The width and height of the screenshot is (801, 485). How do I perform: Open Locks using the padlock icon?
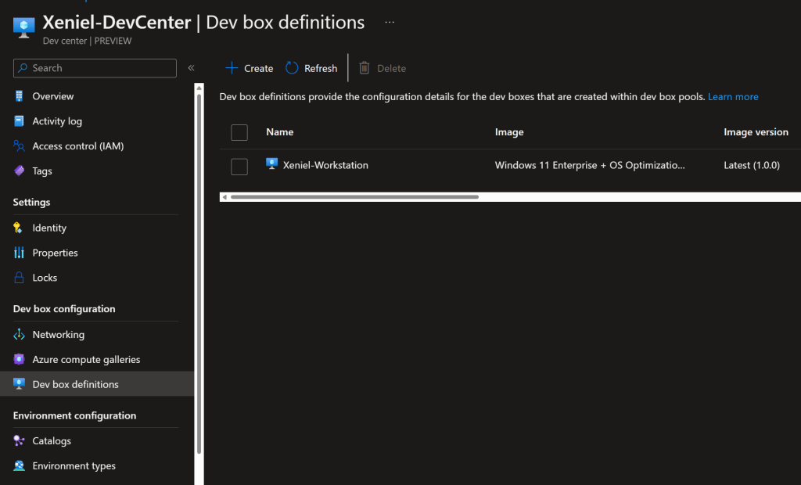(x=20, y=278)
